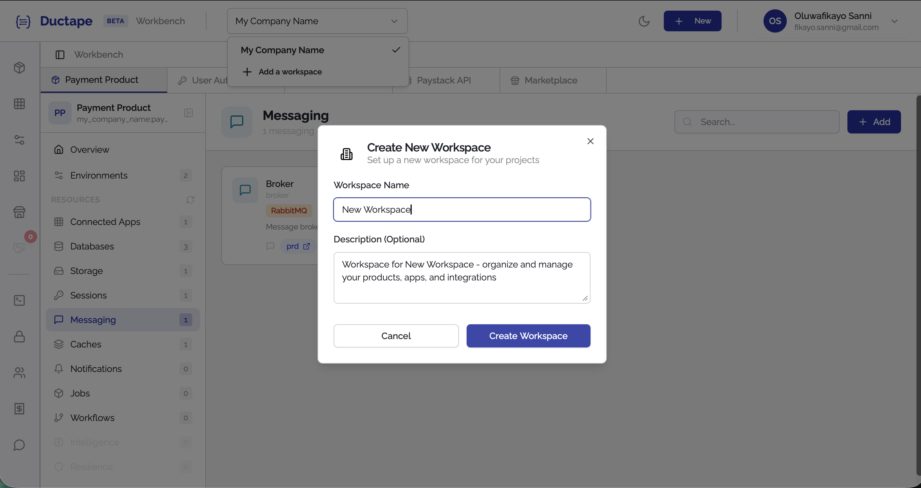The height and width of the screenshot is (488, 921).
Task: Expand the account dropdown chevron
Action: tap(895, 21)
